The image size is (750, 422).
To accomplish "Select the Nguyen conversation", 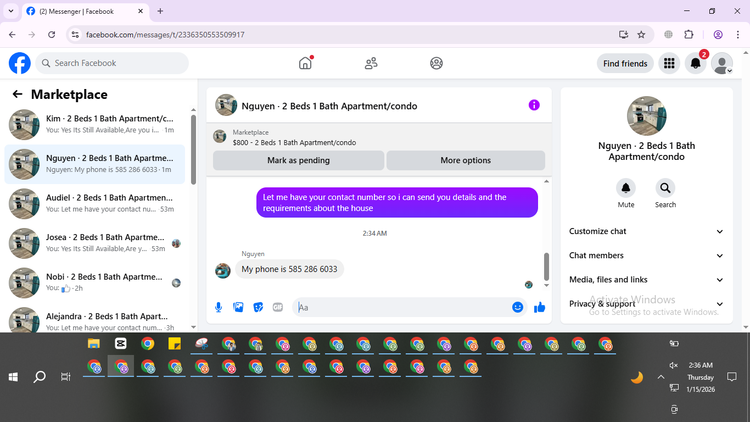I will pos(94,164).
